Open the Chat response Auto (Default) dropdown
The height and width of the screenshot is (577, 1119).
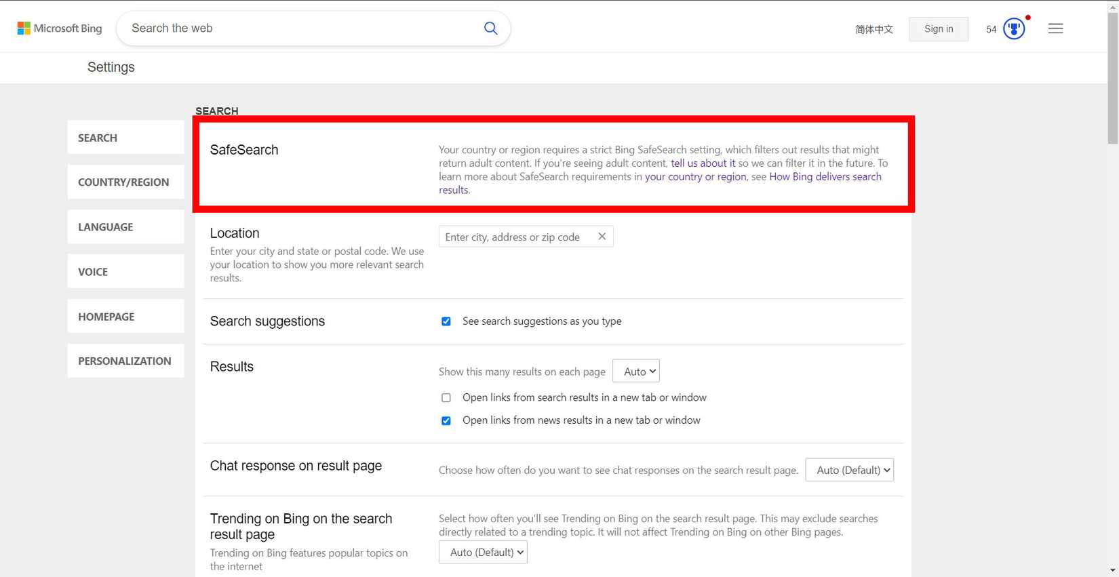849,470
